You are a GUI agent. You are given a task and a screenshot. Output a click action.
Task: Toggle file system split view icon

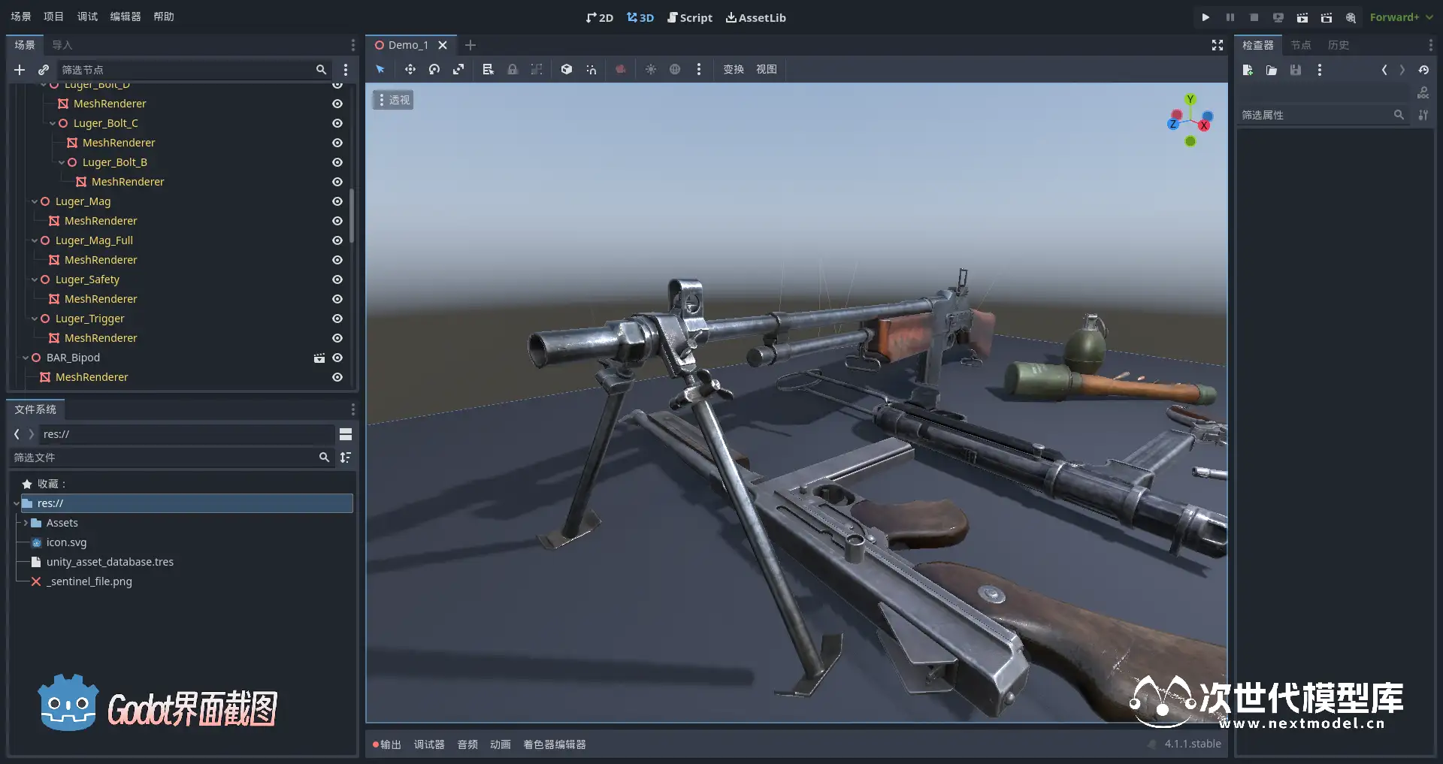coord(346,434)
